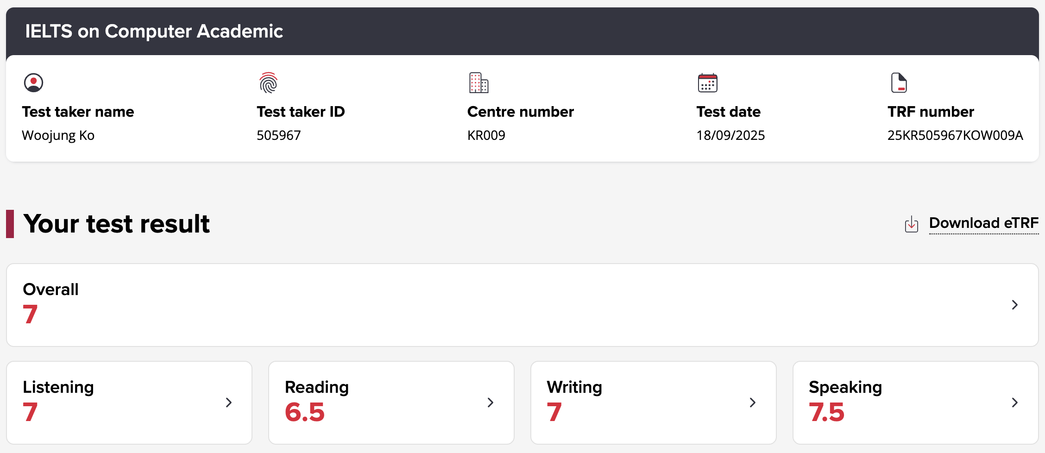Click the TRF number 25KR505967KOW009A

(x=955, y=135)
